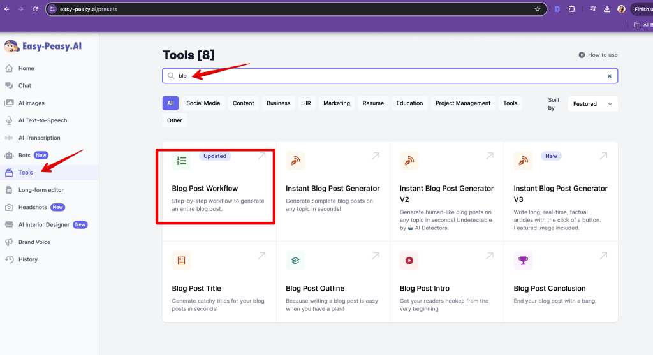Open the How to use link
This screenshot has width=653, height=355.
(598, 55)
